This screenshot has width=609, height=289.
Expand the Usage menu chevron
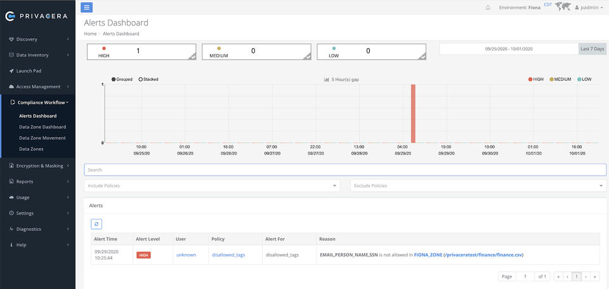click(x=68, y=198)
